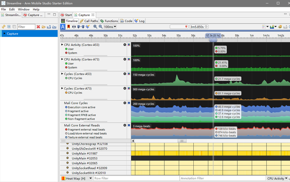Click the zoom in magnifier icon
The image size is (290, 182).
pos(95,27)
